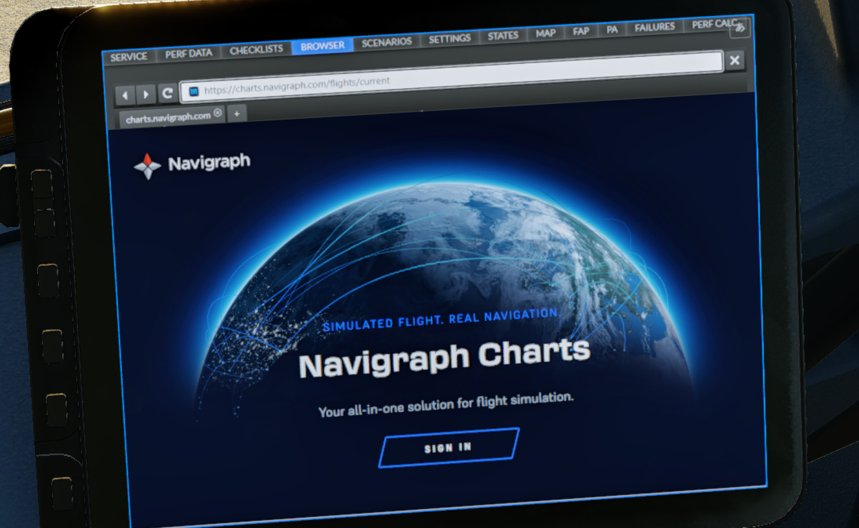Switch to the SERVICE tab
The image size is (859, 528).
click(x=129, y=57)
